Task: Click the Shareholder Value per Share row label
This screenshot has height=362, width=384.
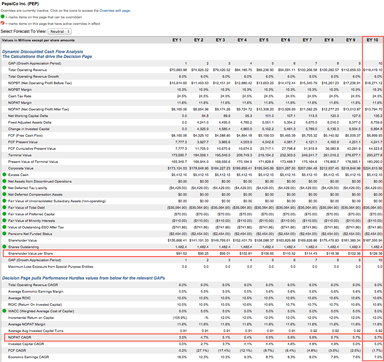Action: (31, 253)
